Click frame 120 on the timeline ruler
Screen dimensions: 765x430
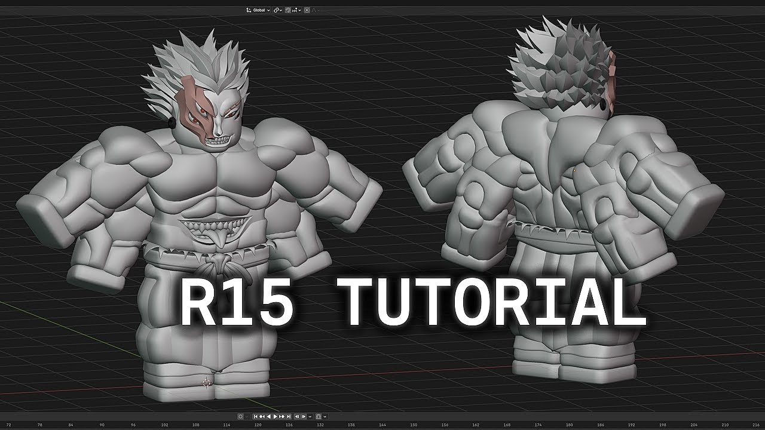pyautogui.click(x=258, y=425)
